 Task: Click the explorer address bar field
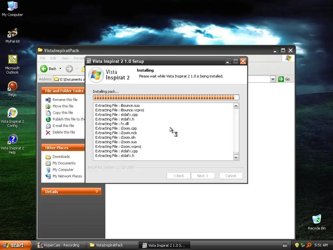click(69, 79)
